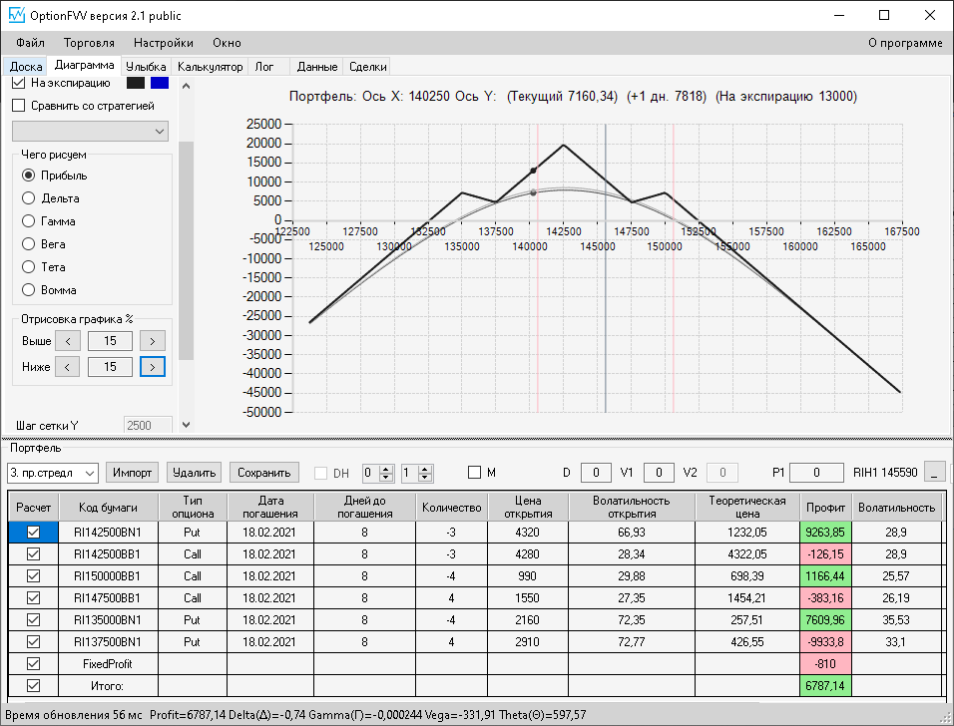Click the blue color swatch
954x726 pixels.
click(160, 83)
